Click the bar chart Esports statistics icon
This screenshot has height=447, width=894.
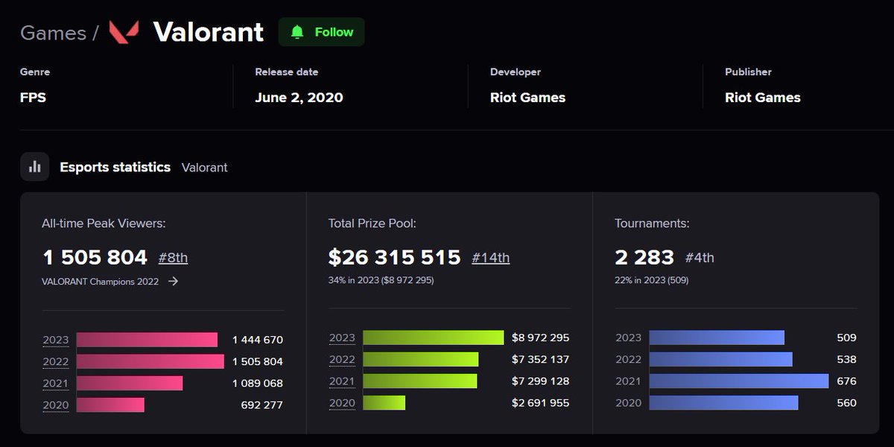point(34,167)
